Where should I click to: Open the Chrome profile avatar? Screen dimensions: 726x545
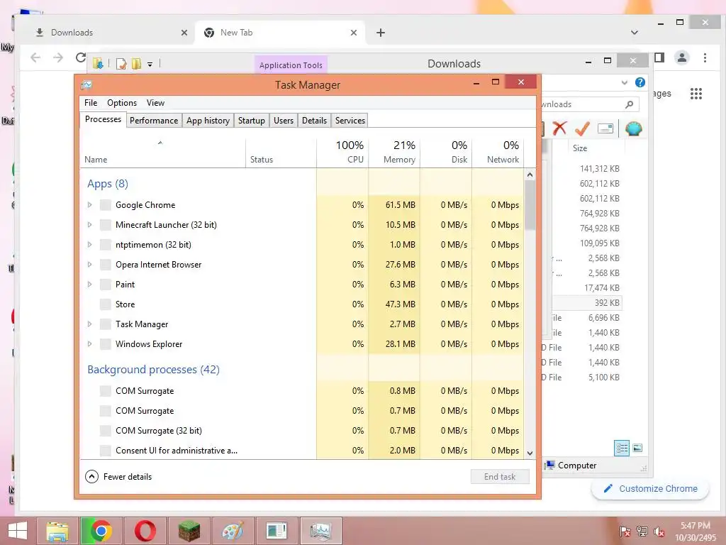click(681, 57)
